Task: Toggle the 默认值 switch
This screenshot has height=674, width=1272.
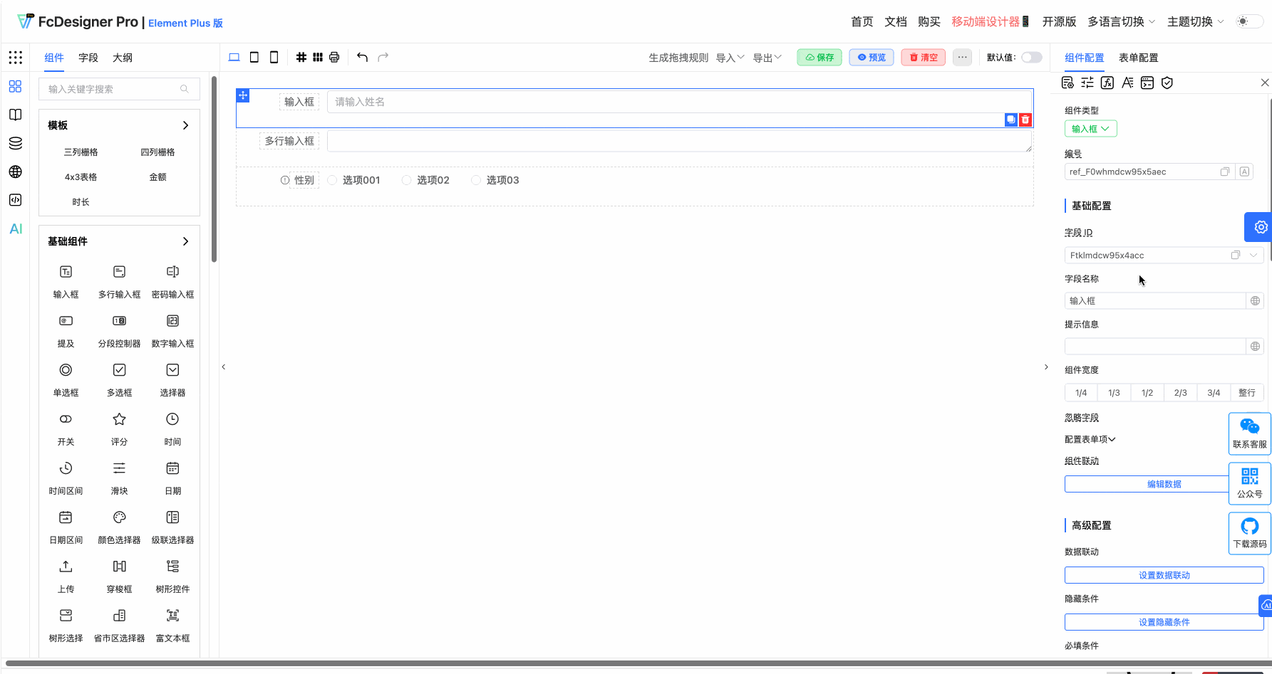Action: [x=1031, y=57]
